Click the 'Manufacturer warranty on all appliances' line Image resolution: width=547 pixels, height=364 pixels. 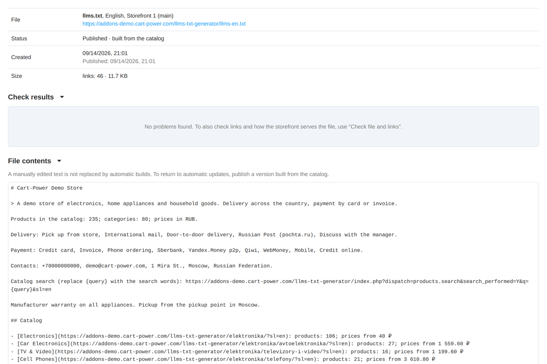135,305
